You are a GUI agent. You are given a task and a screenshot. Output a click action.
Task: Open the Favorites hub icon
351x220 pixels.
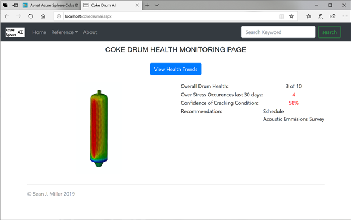tap(308, 16)
